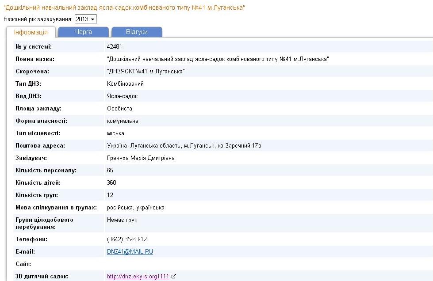The height and width of the screenshot is (281, 433).
Task: Click the external link icon beside 3D link
Action: click(x=174, y=277)
